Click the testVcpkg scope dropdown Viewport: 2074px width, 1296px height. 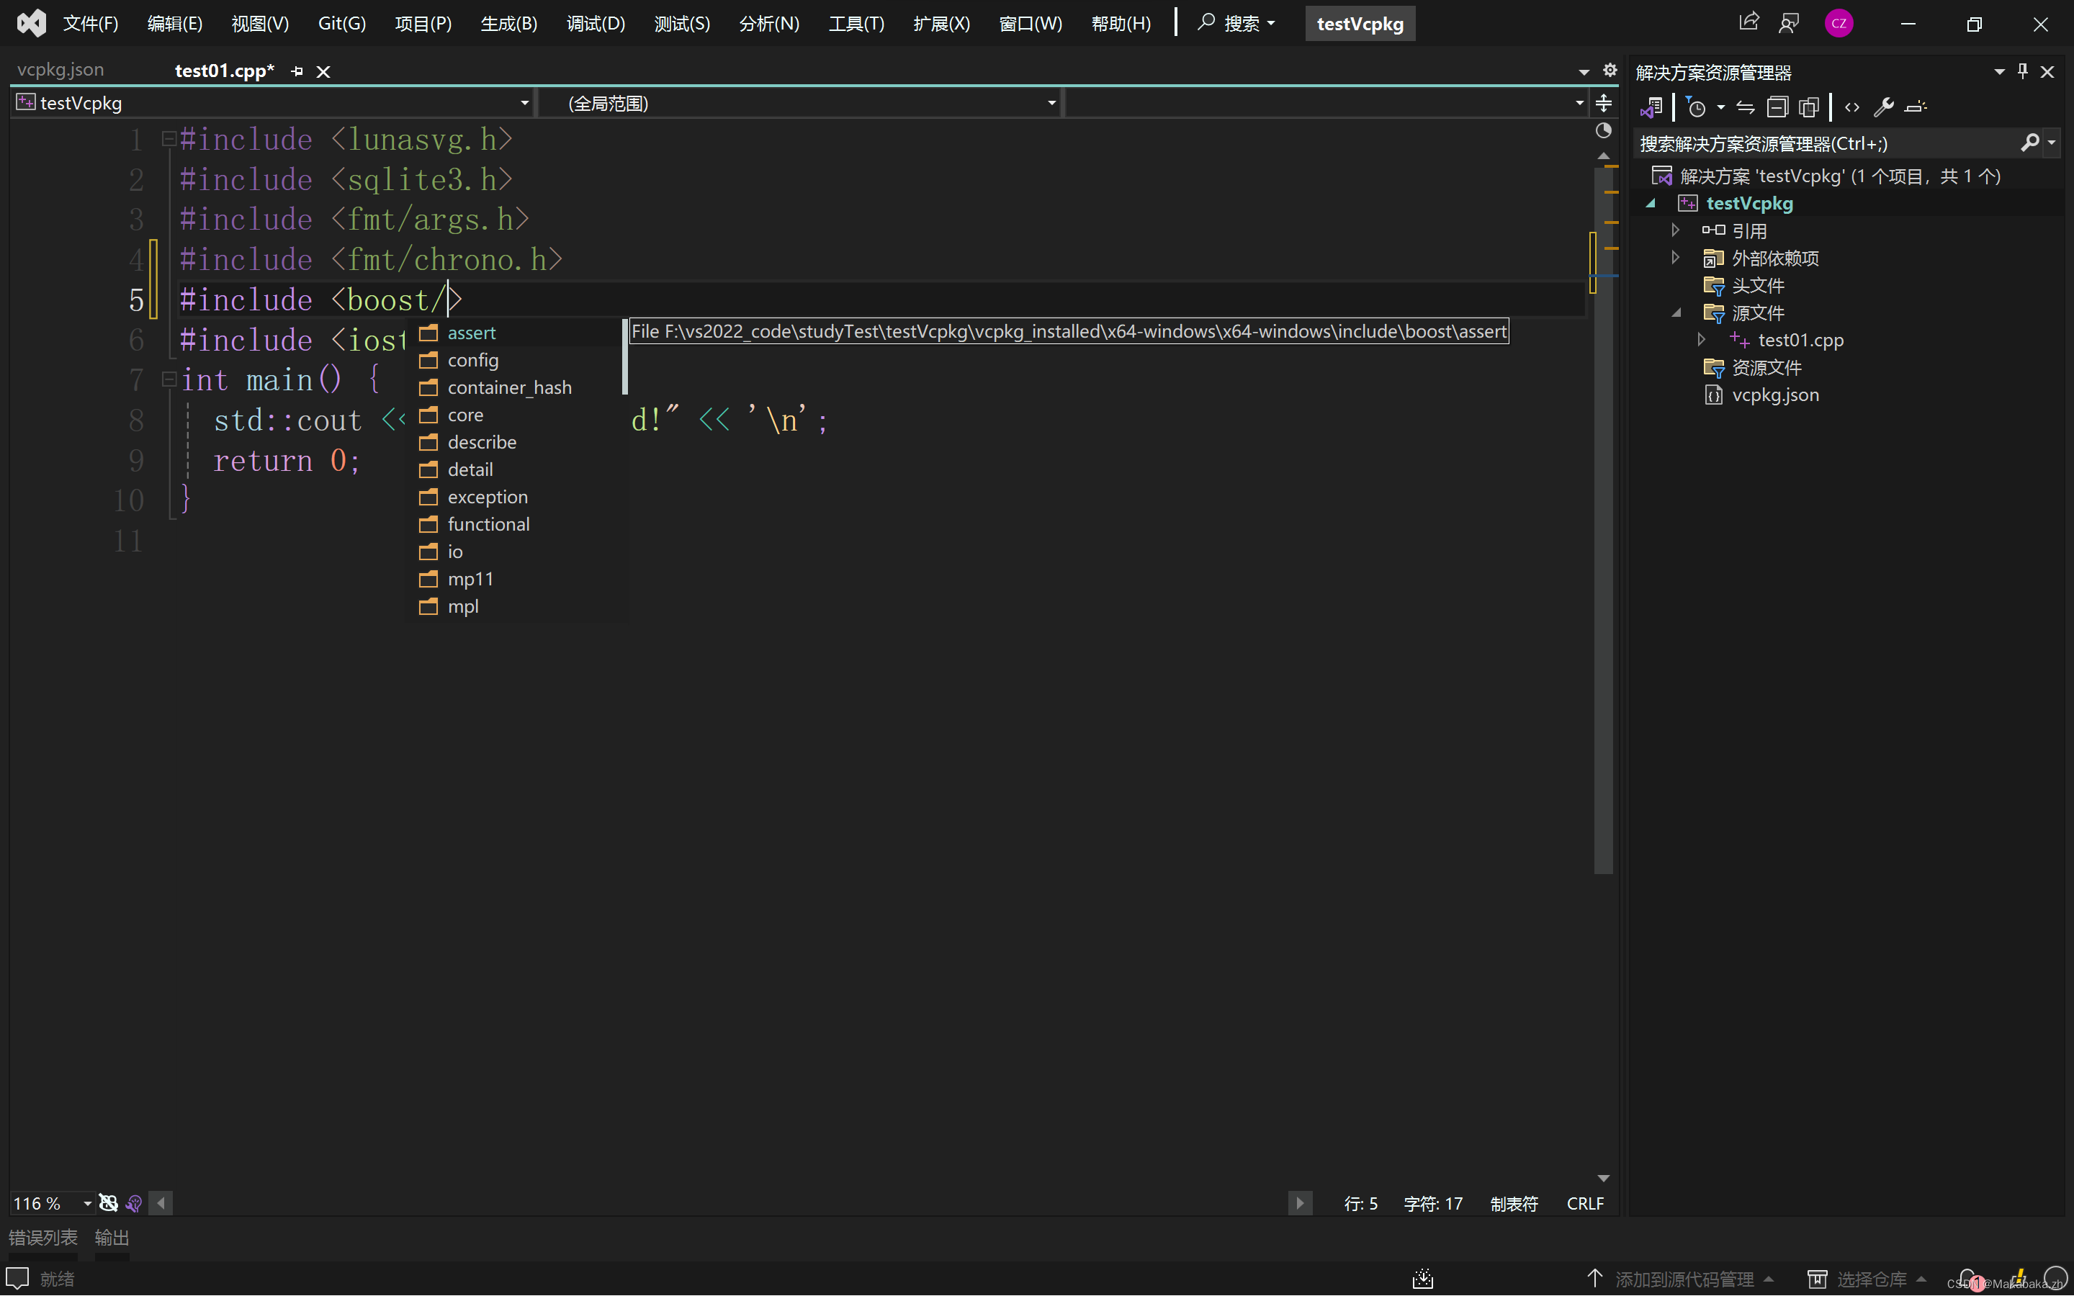pos(273,102)
